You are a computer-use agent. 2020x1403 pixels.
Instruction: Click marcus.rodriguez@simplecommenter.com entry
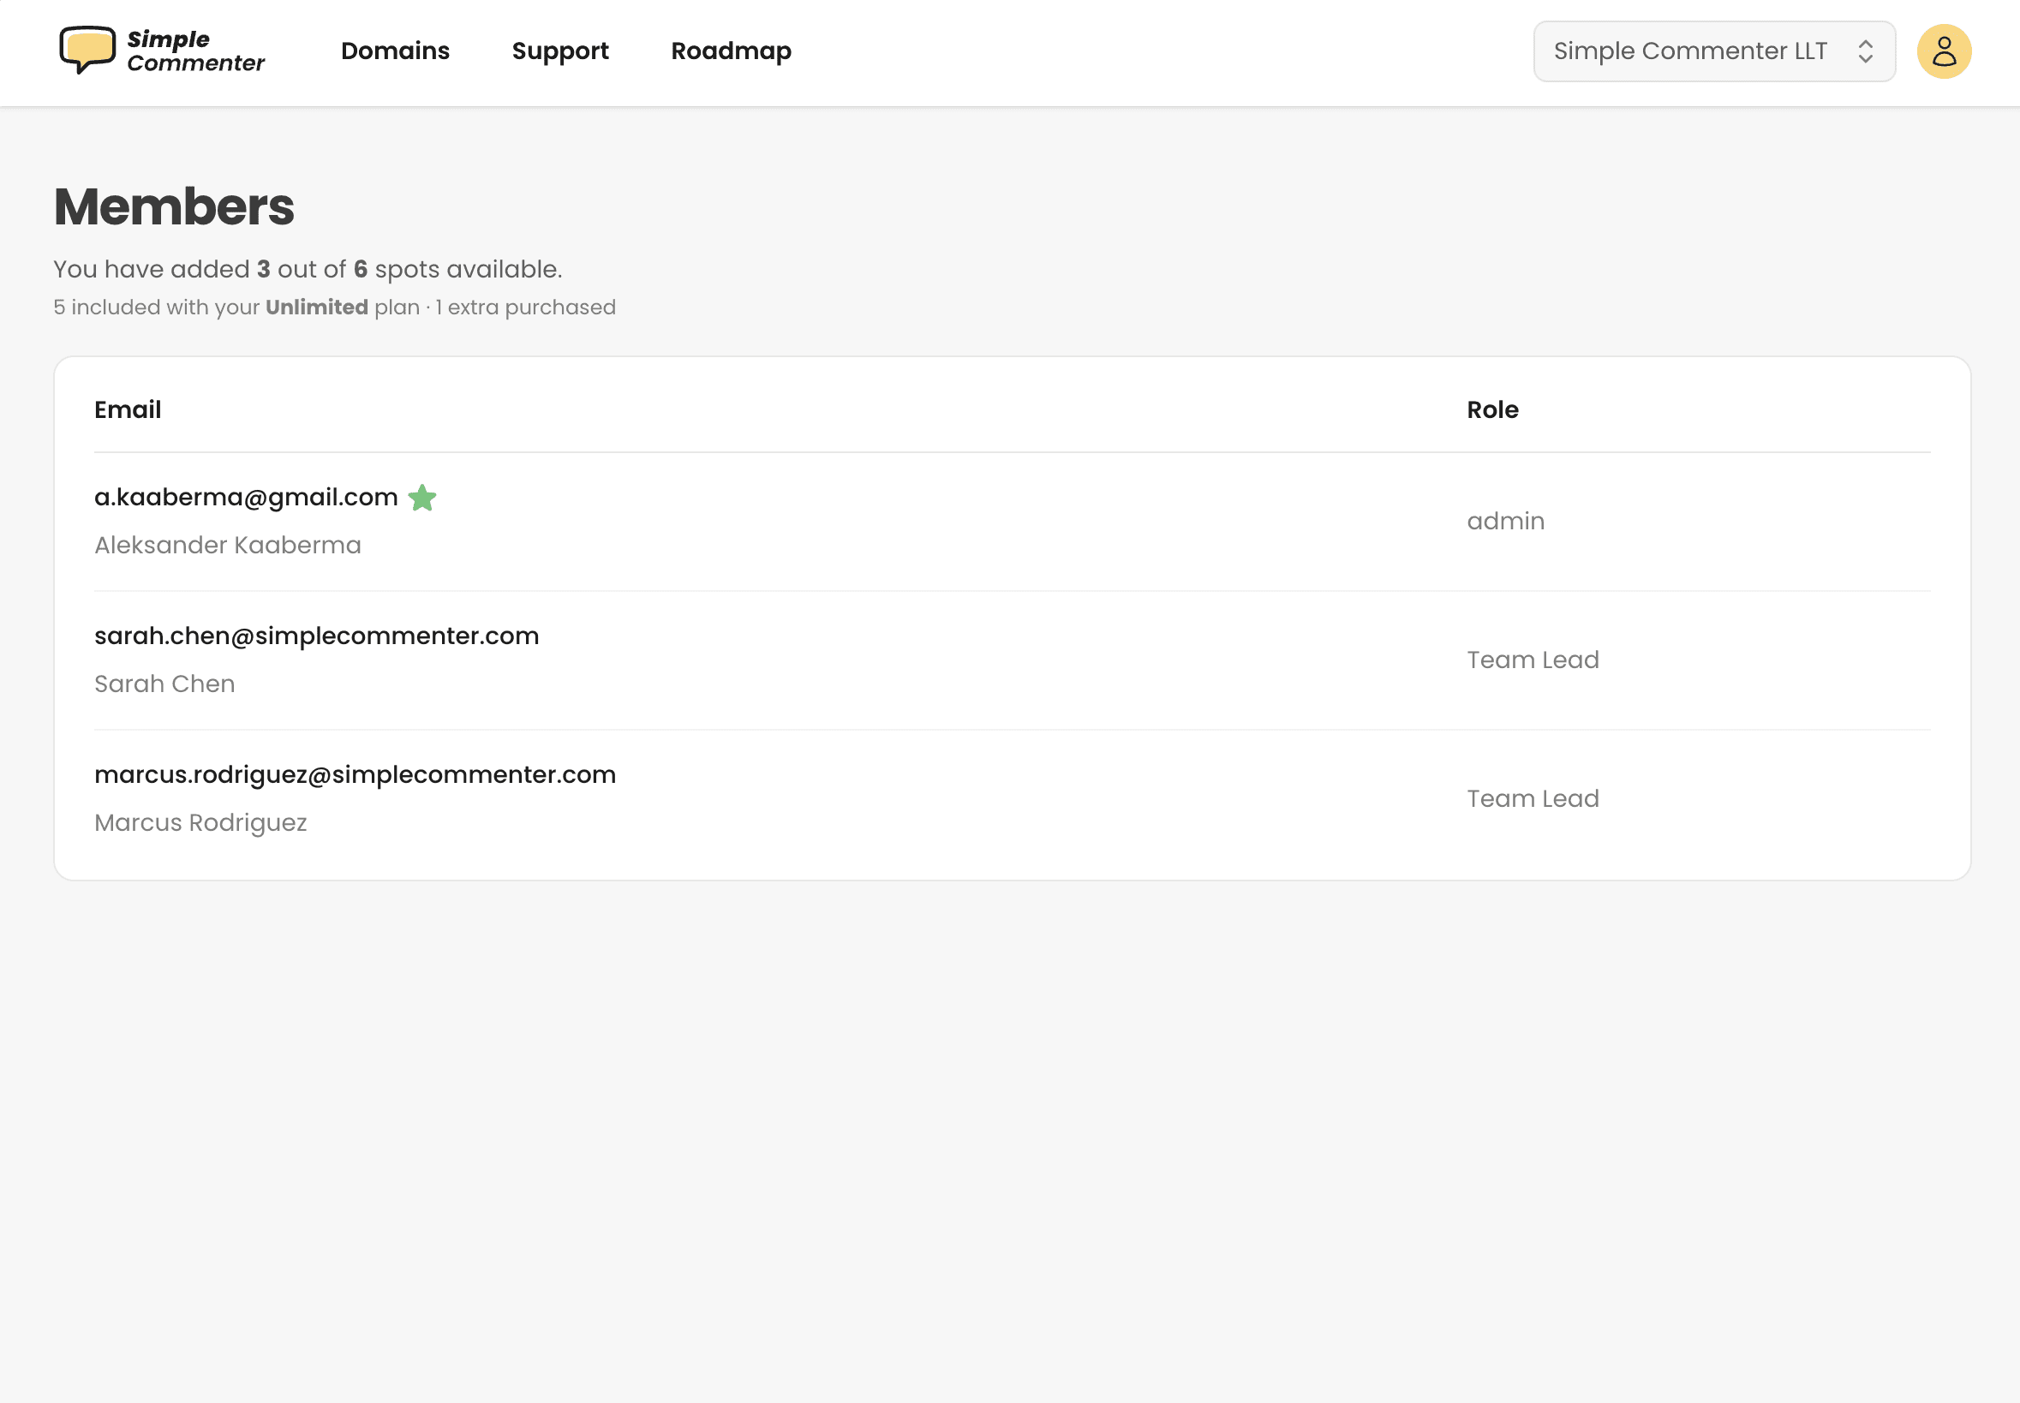click(355, 773)
